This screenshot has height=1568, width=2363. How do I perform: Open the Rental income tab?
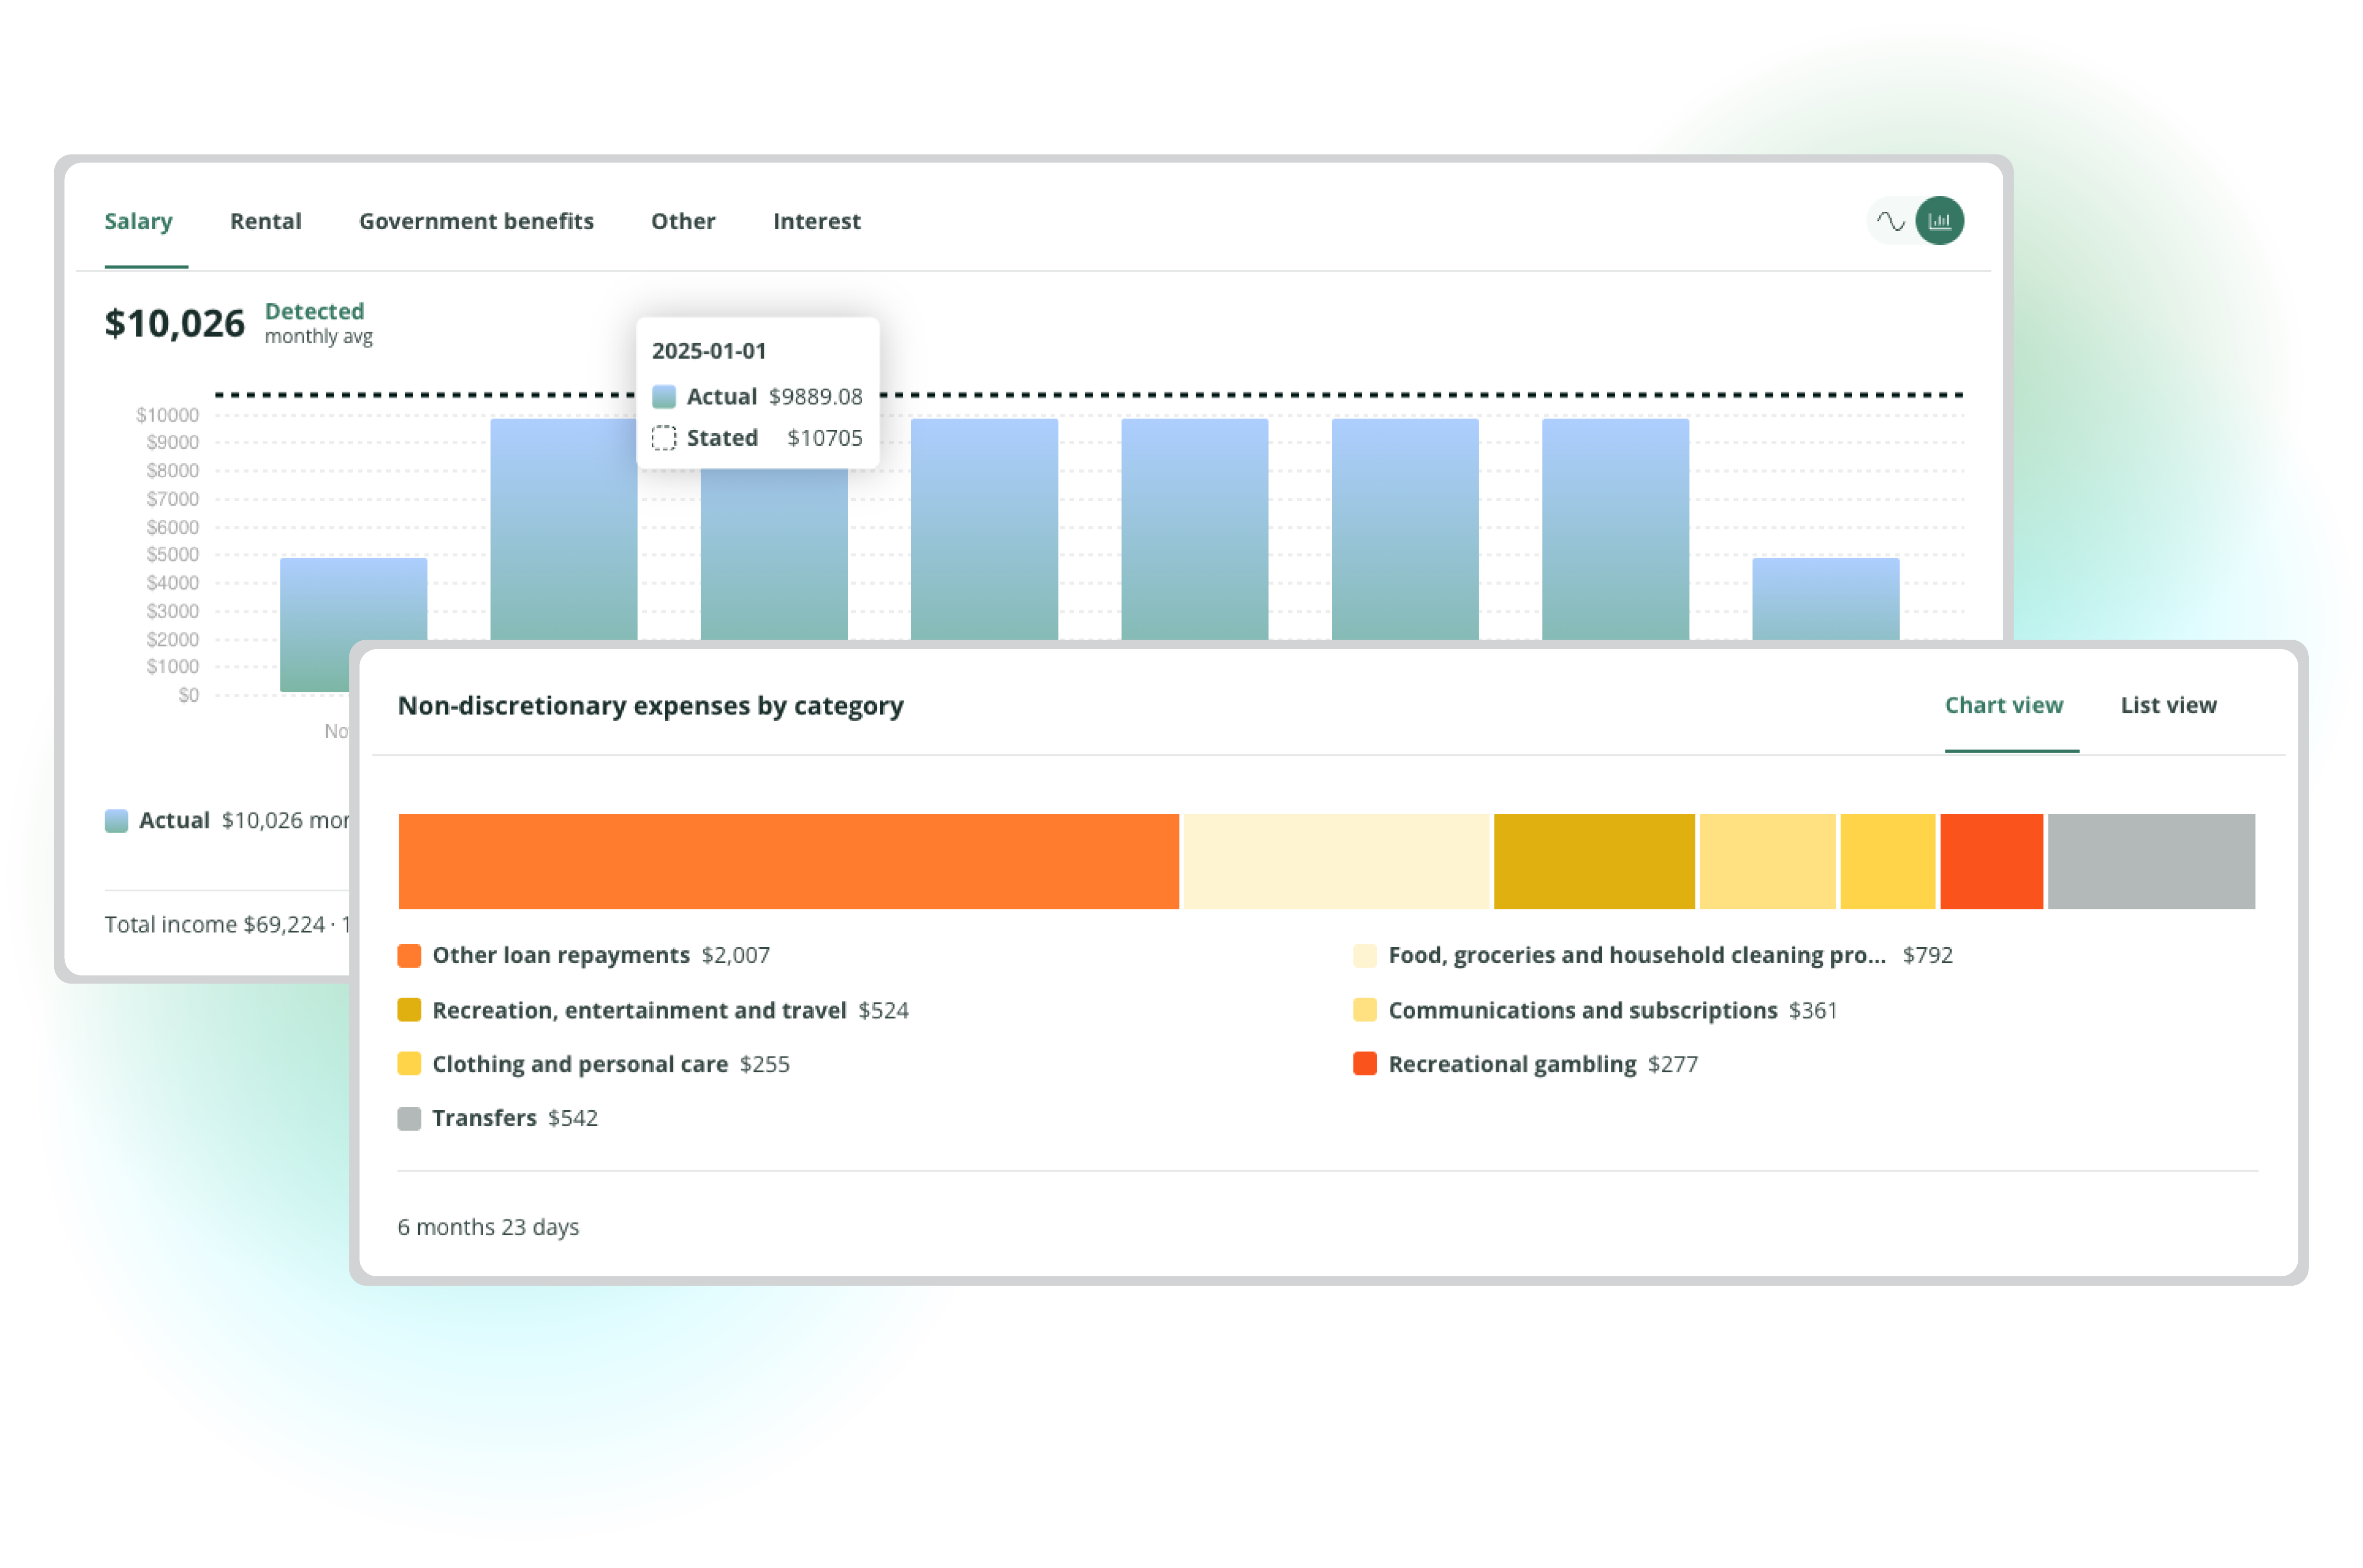[265, 221]
